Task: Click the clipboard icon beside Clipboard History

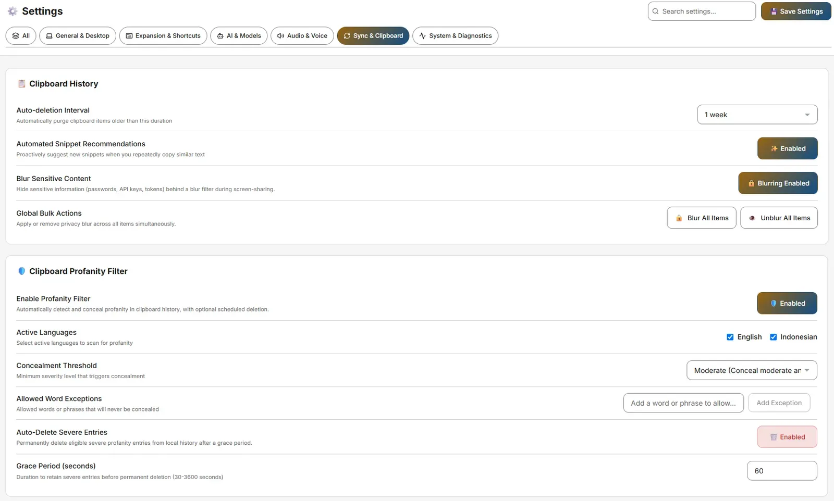Action: 21,84
